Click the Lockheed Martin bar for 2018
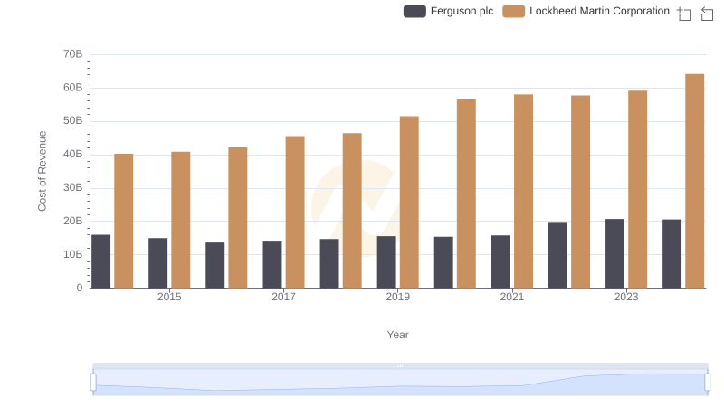The height and width of the screenshot is (417, 724). click(x=352, y=211)
